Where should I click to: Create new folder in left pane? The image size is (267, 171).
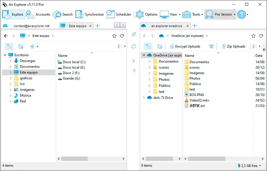[x=21, y=46]
